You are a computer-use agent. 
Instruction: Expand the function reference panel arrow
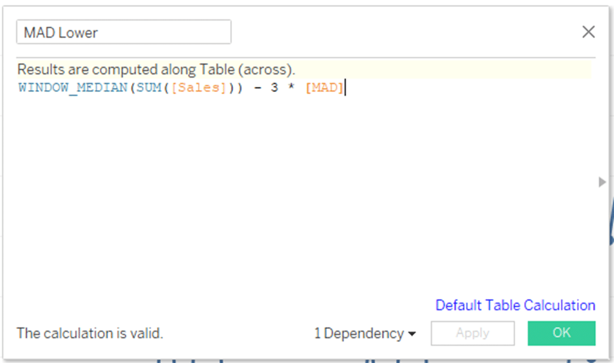[x=602, y=181]
